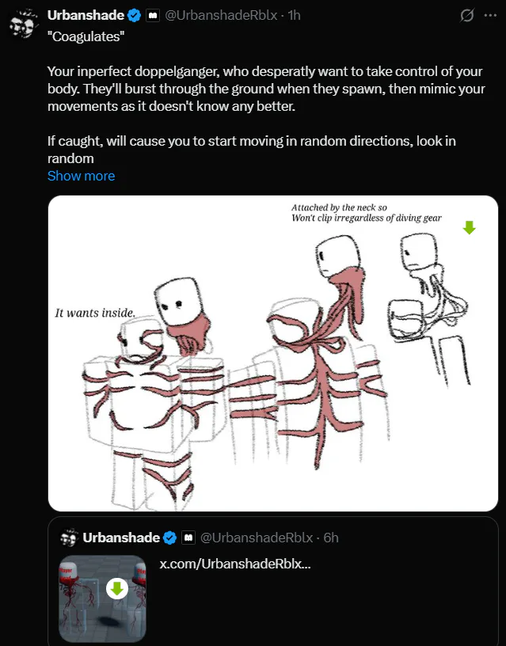Click the green down arrow in the sketch
Viewport: 506px width, 646px height.
point(469,228)
